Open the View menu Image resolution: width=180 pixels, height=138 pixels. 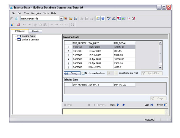[26, 13]
